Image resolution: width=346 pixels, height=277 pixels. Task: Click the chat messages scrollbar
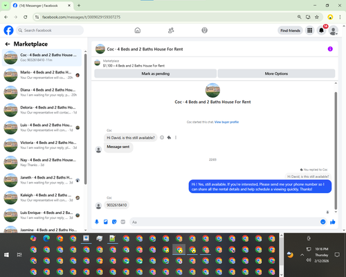click(336, 150)
